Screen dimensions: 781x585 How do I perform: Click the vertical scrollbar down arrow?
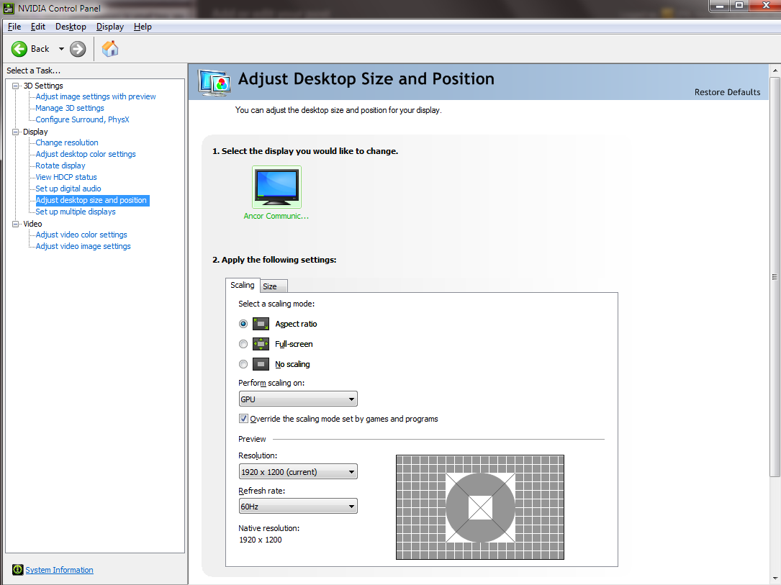click(x=775, y=579)
